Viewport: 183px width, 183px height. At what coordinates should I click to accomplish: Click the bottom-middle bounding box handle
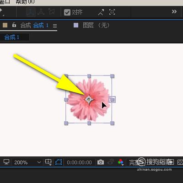tap(89, 123)
